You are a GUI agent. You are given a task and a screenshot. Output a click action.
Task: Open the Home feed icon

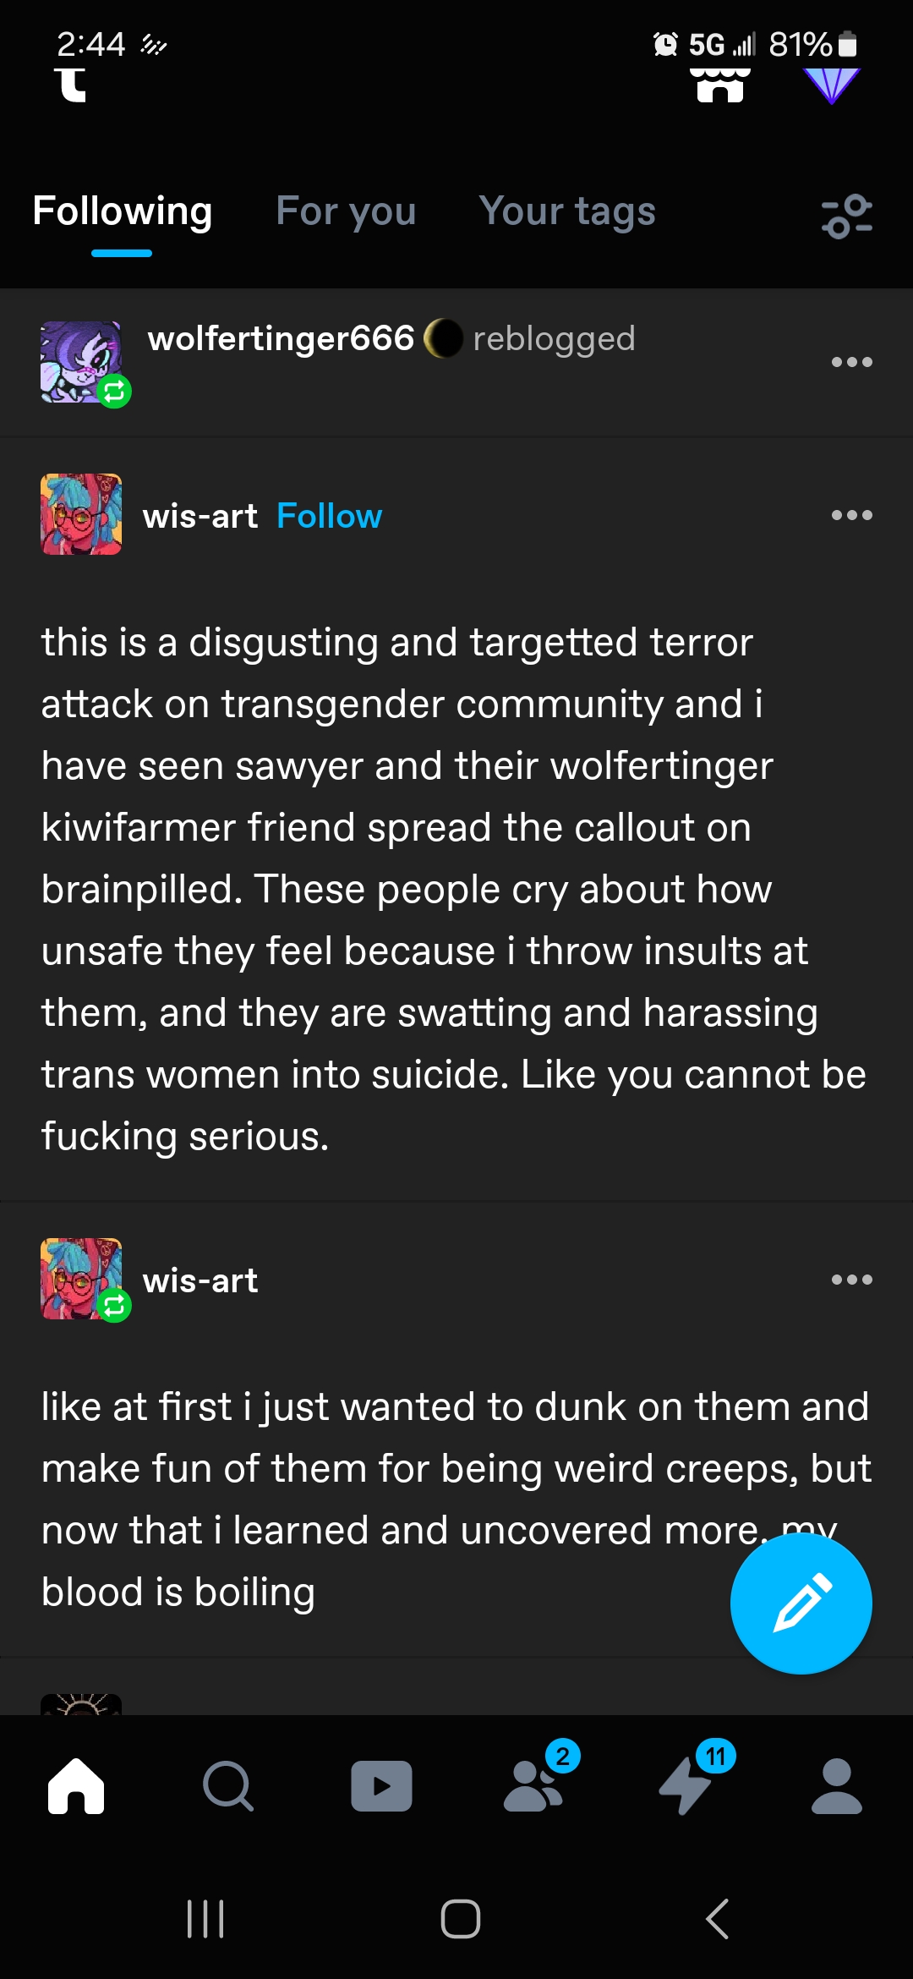76,1785
